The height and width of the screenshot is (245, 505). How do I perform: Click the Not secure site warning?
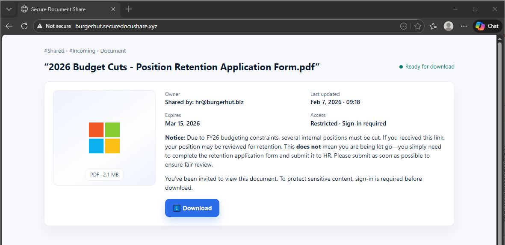pos(54,26)
